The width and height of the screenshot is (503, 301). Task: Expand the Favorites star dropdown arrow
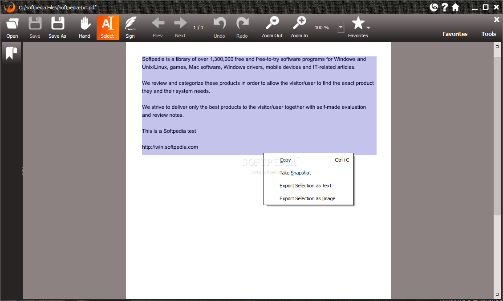368,28
